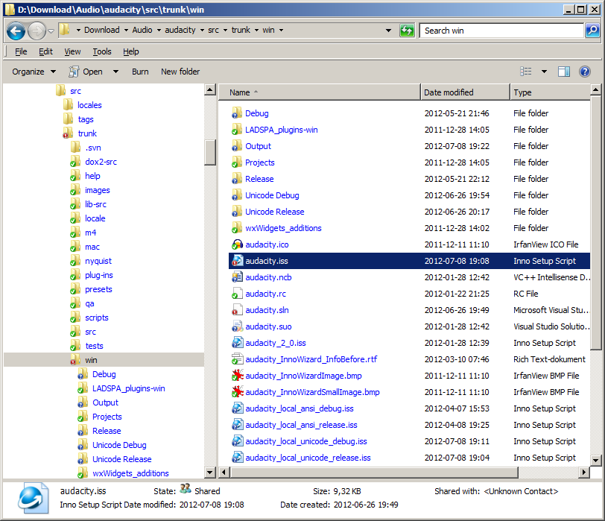The height and width of the screenshot is (521, 605).
Task: Select lib-src in the folder tree
Action: coord(95,204)
